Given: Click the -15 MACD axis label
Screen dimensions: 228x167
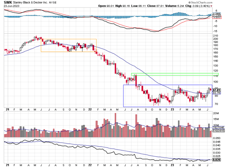Looking at the screenshot, I should [x=216, y=31].
